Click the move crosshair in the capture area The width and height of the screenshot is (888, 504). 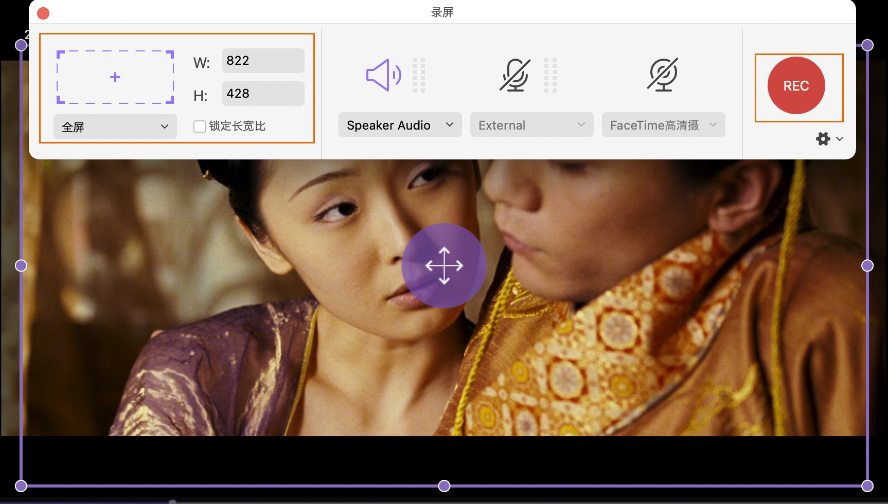(445, 265)
